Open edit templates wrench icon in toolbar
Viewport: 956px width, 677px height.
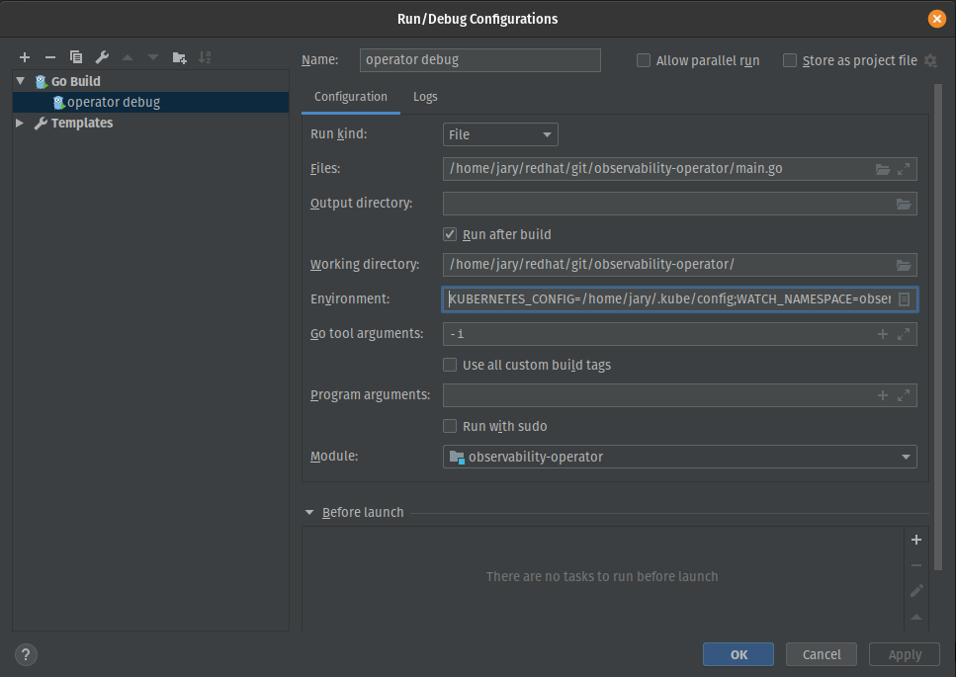point(102,57)
